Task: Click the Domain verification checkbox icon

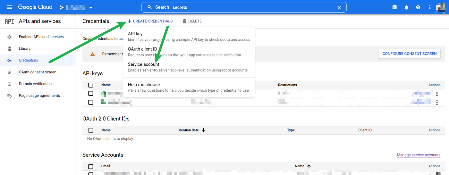Action: (9, 84)
